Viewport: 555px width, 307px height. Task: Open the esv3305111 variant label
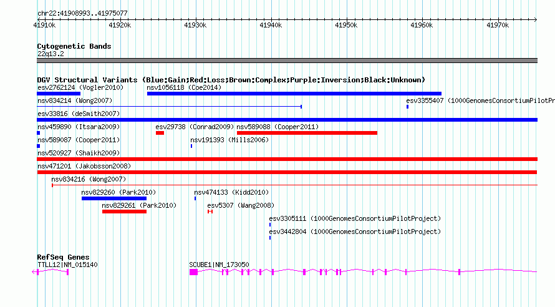pos(355,218)
